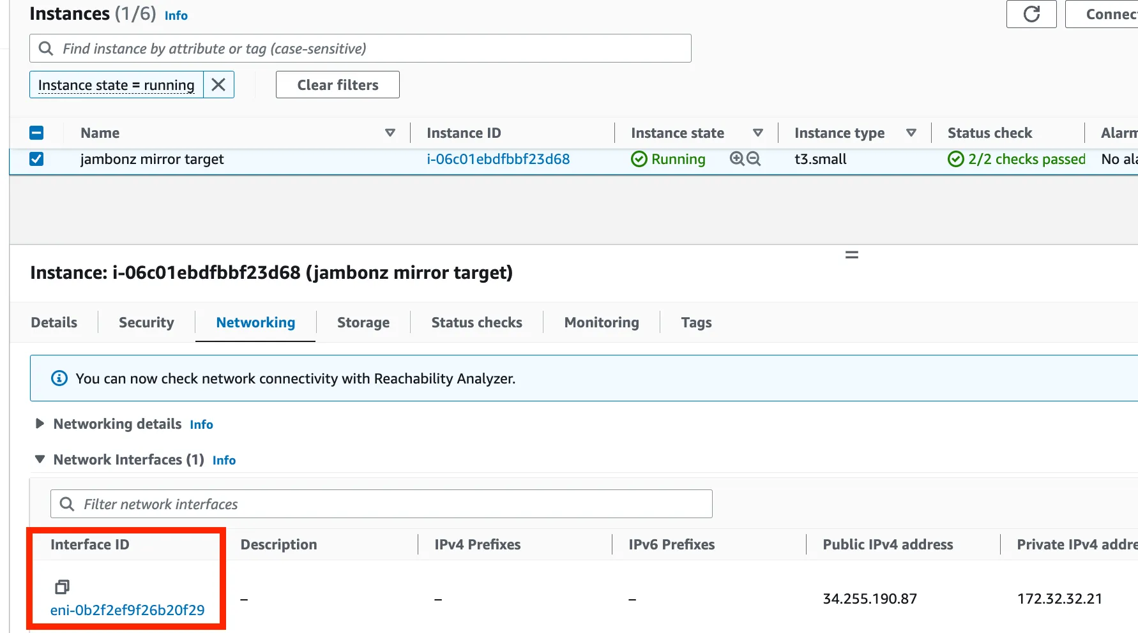Click the Instance ID column header
Viewport: 1138px width, 633px height.
pyautogui.click(x=464, y=133)
